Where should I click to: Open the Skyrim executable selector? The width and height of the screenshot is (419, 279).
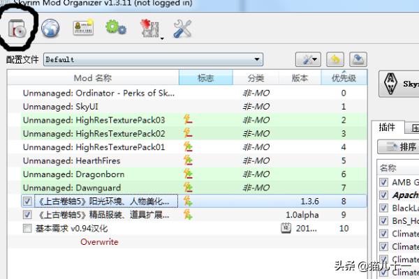tap(399, 86)
